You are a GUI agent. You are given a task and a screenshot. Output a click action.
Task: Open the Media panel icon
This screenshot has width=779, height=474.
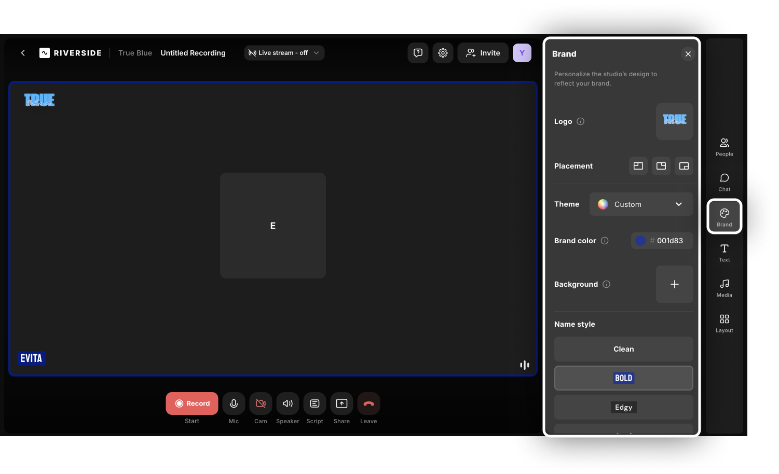724,287
